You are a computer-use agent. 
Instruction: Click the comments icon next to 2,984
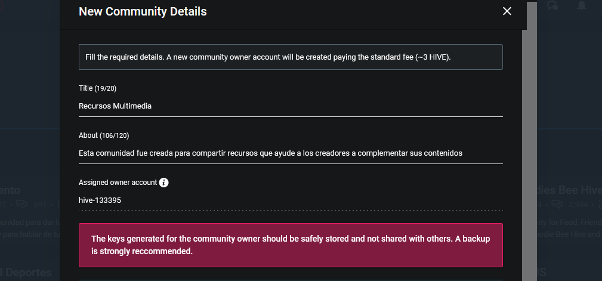(557, 205)
